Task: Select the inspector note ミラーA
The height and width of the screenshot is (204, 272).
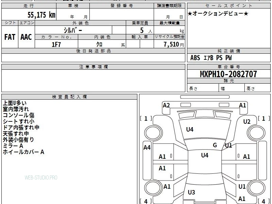Action: pos(13,146)
